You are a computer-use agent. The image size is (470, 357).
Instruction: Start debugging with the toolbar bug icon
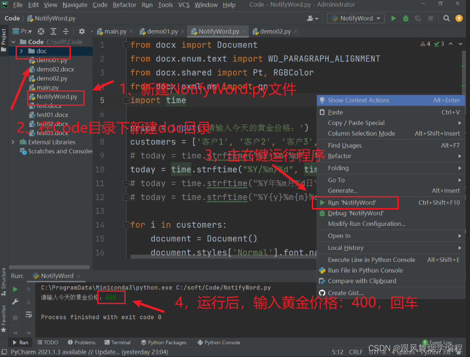click(405, 18)
